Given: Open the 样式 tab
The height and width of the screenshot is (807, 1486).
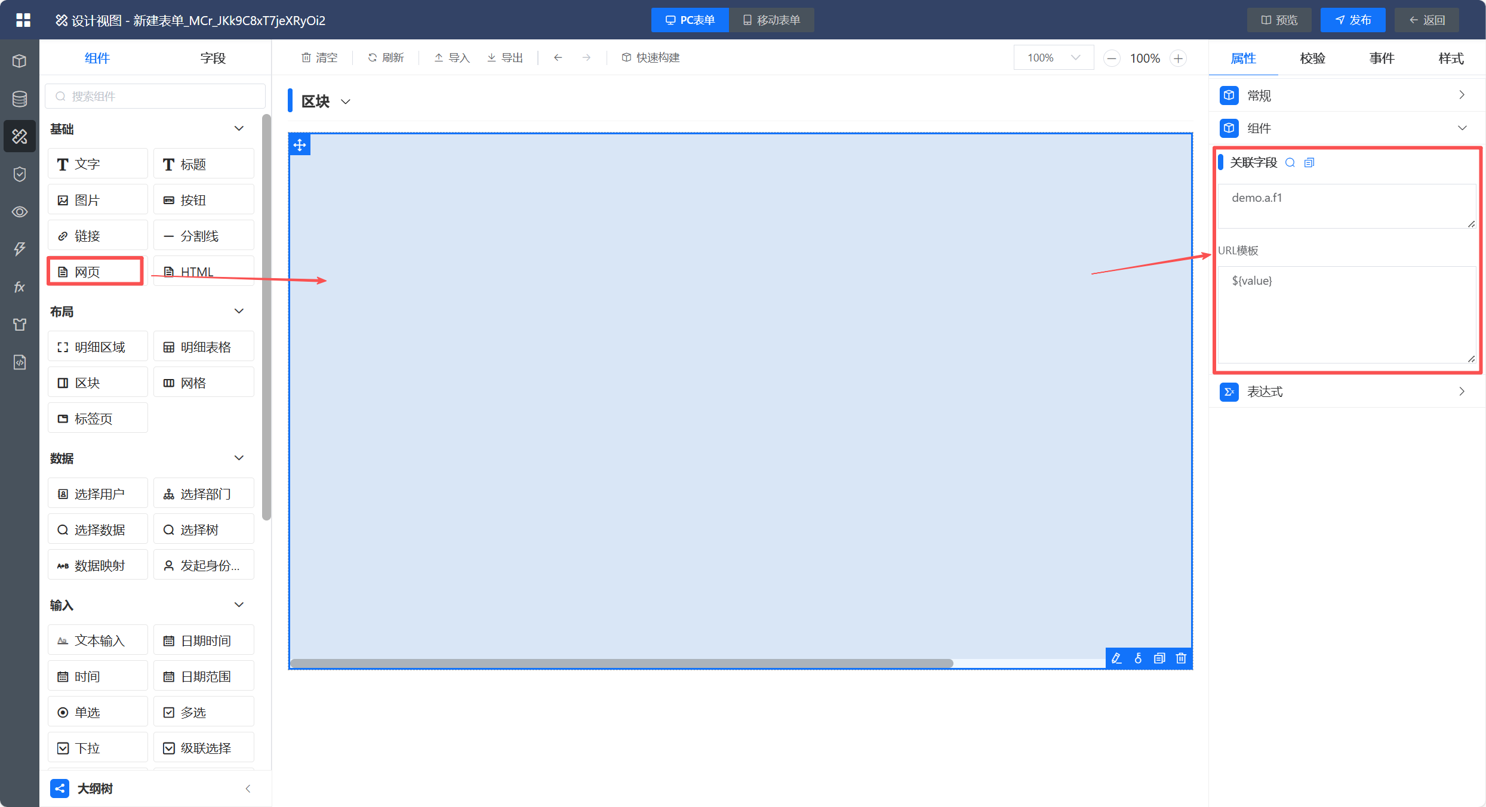Looking at the screenshot, I should point(1450,58).
